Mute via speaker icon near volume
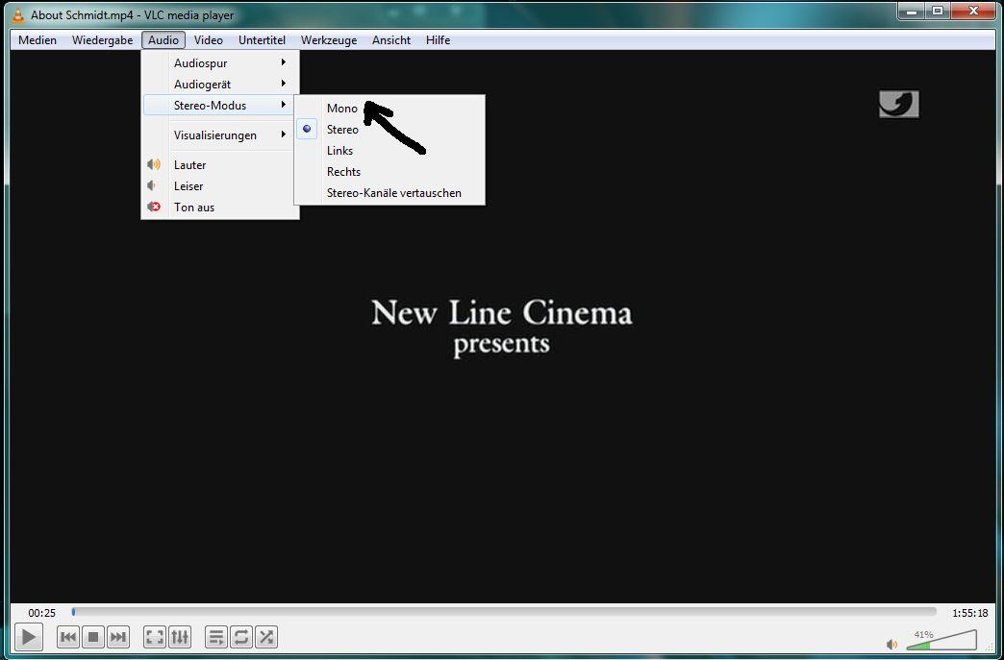 pos(891,644)
